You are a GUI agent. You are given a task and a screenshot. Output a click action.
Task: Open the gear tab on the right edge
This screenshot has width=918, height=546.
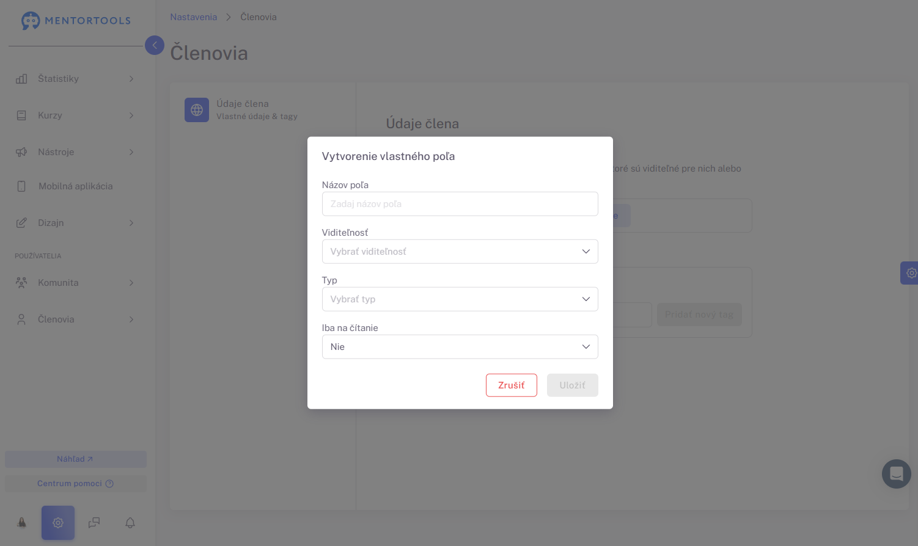[909, 273]
